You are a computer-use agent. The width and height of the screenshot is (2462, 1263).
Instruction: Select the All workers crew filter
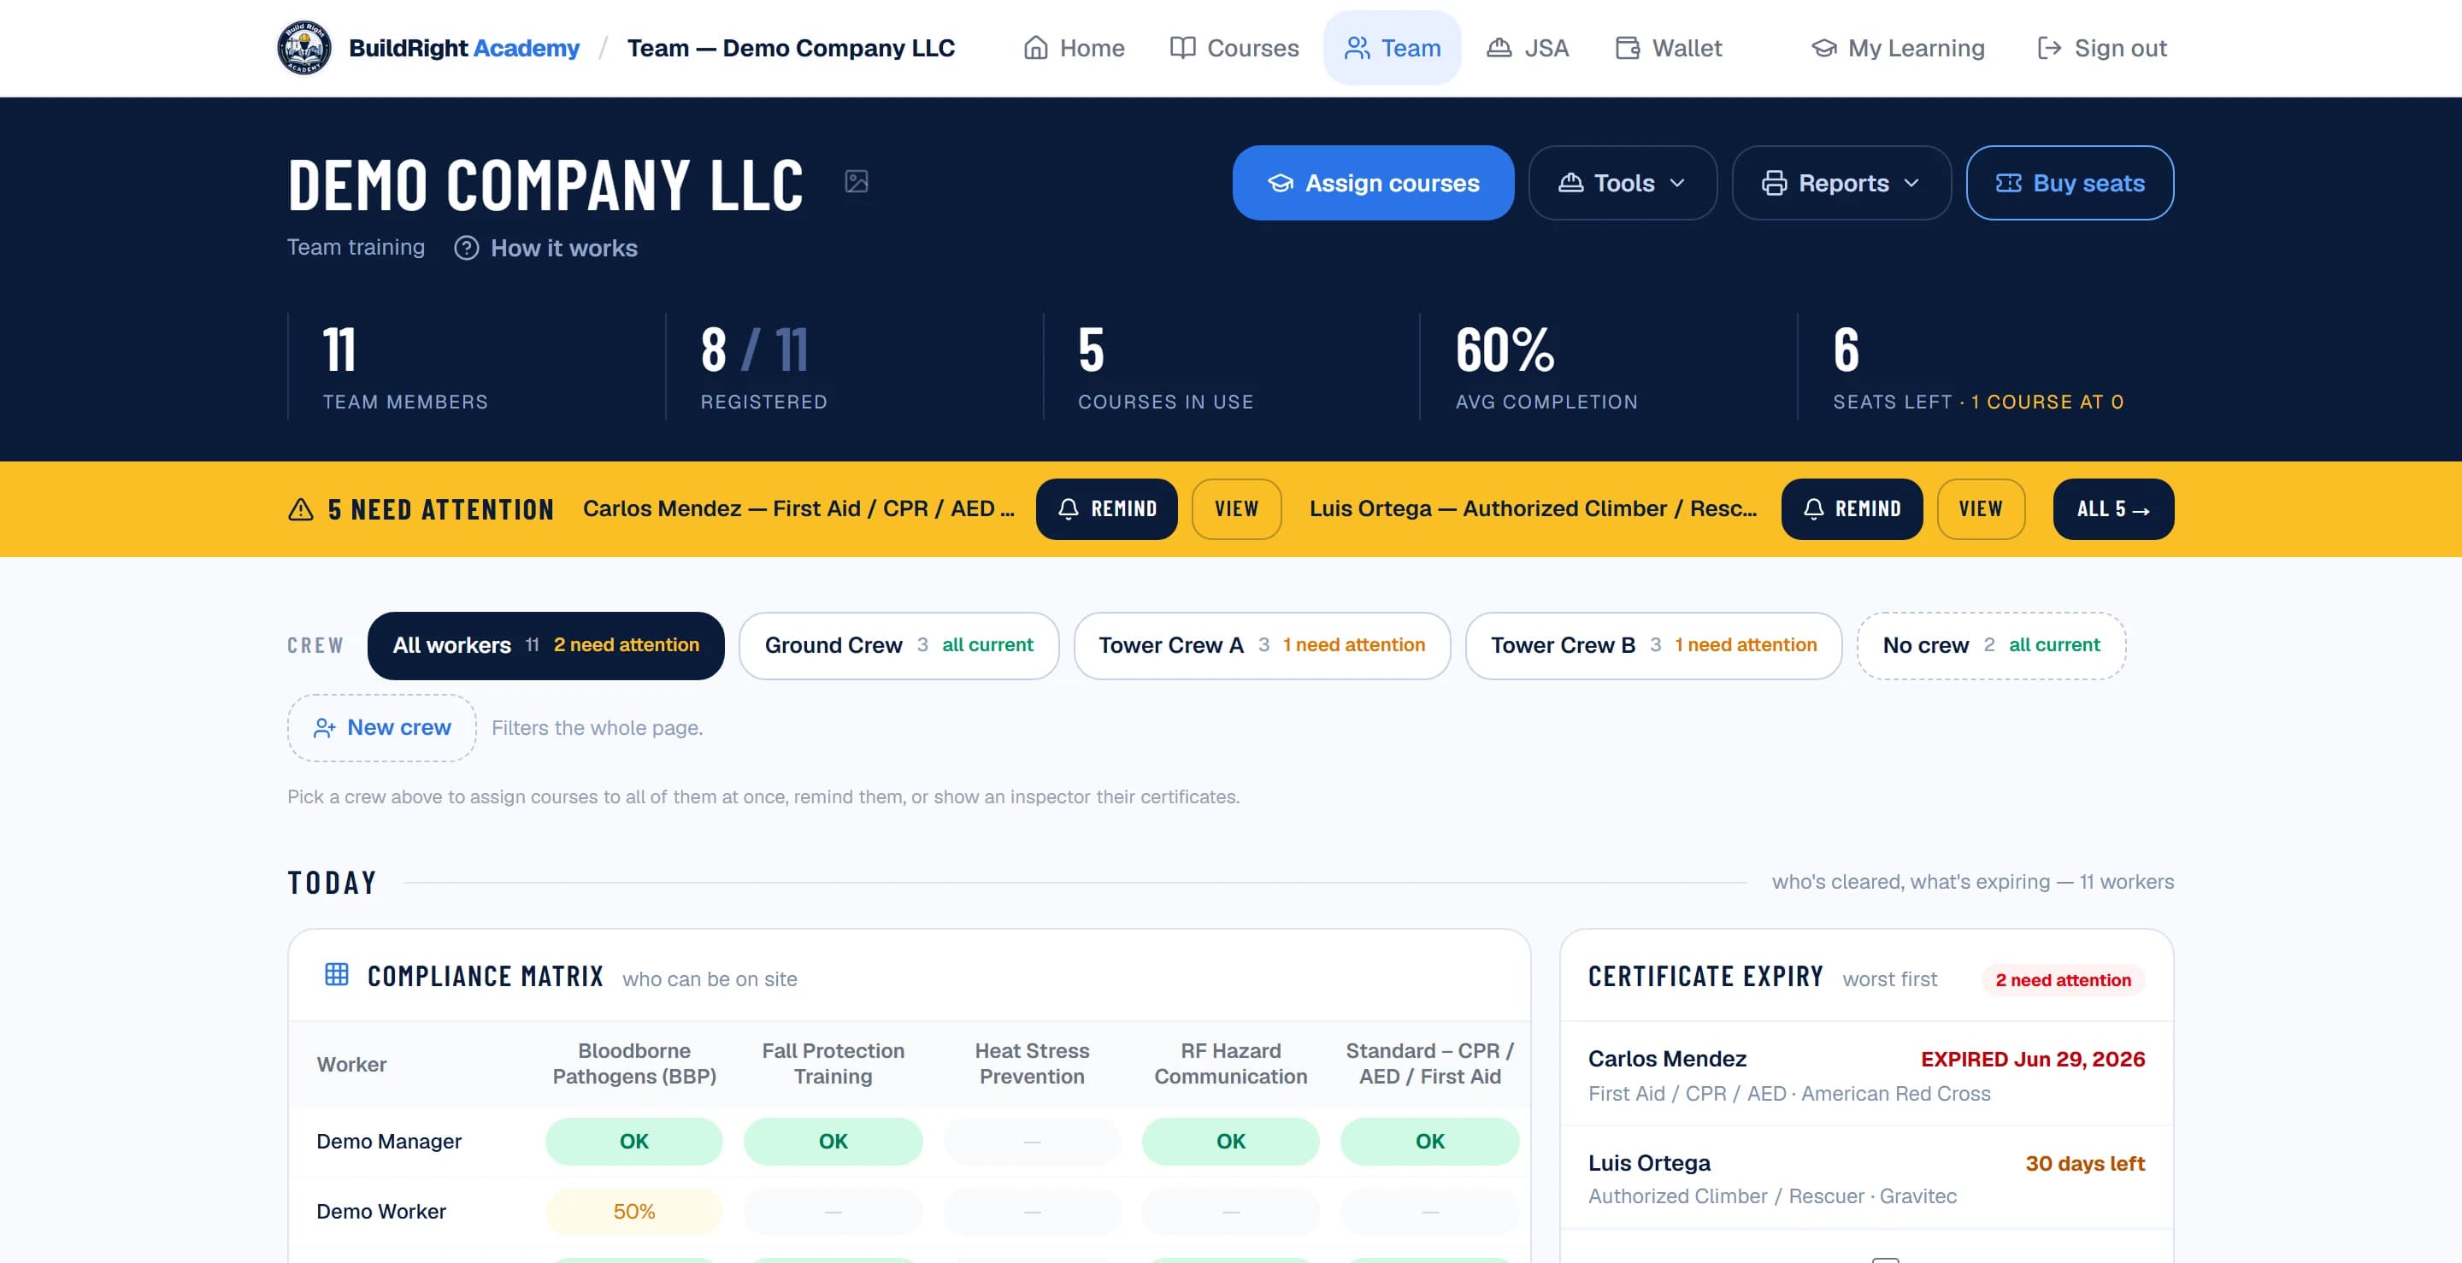(x=545, y=646)
